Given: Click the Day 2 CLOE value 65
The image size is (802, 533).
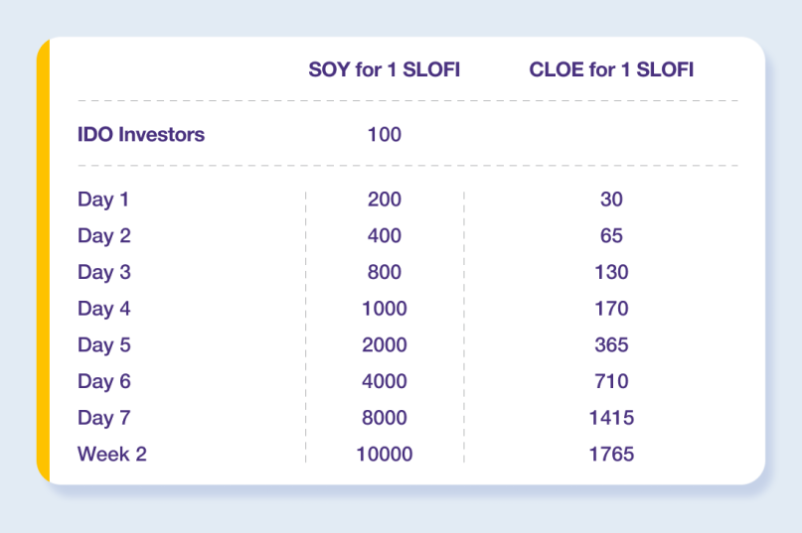Looking at the screenshot, I should (x=611, y=235).
